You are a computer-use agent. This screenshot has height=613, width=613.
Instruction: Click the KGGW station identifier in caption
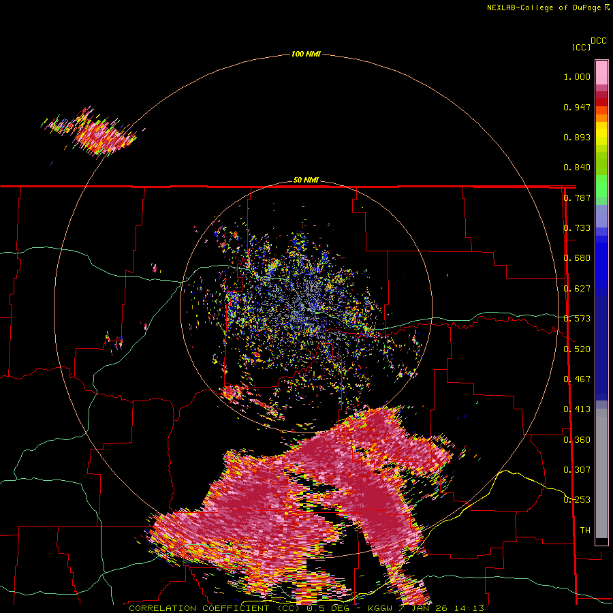point(381,608)
